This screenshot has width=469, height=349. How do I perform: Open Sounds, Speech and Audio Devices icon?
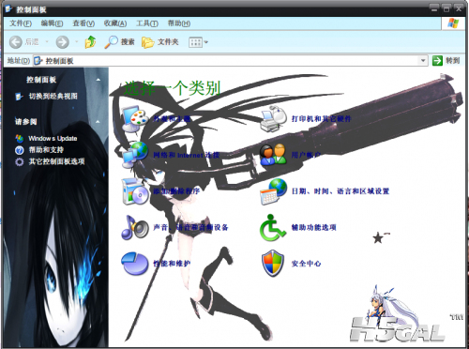135,227
